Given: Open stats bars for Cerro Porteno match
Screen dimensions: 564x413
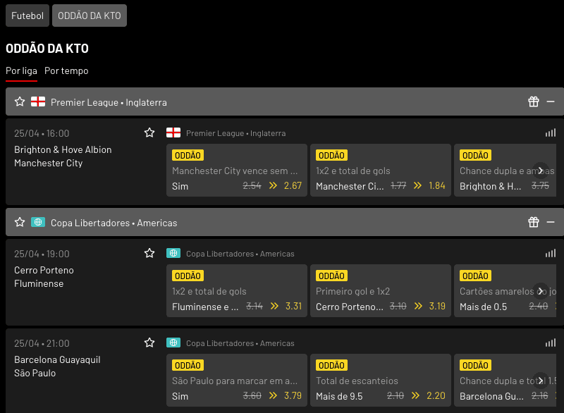Looking at the screenshot, I should [x=551, y=254].
